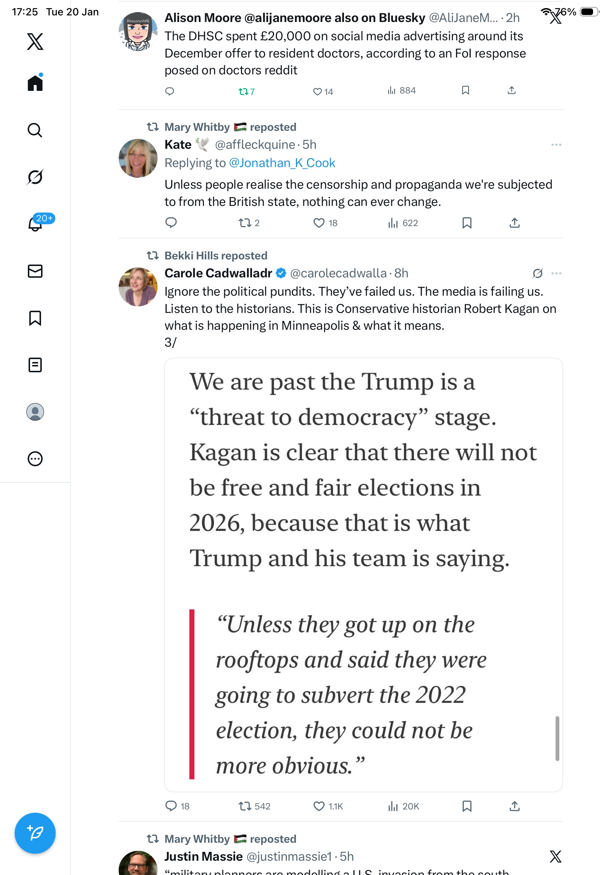Bookmark Kate's reply post
611x875 pixels.
[x=467, y=223]
